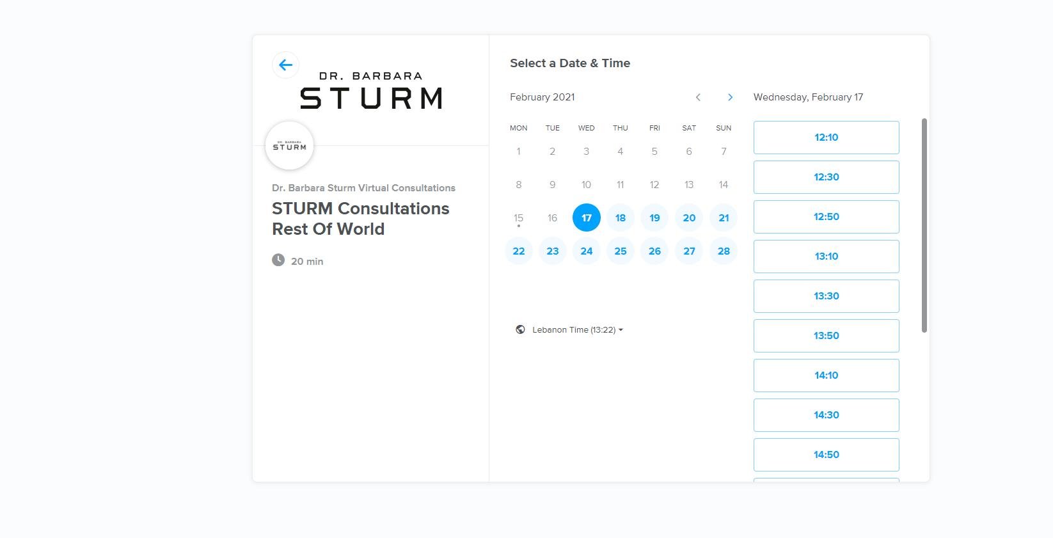This screenshot has width=1053, height=538.
Task: Select the 12:30 time slot
Action: (826, 177)
